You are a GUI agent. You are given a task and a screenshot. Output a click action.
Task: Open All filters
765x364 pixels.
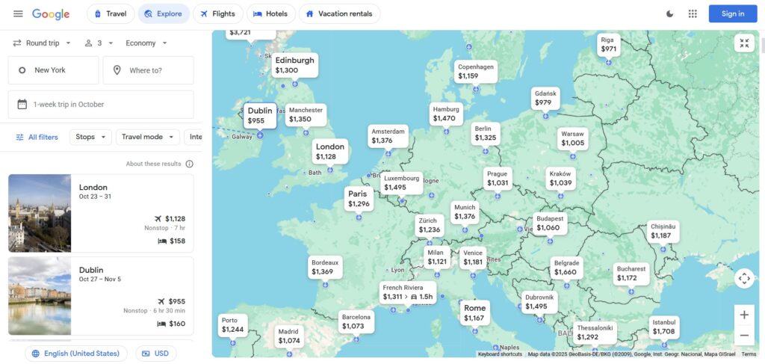pyautogui.click(x=37, y=137)
